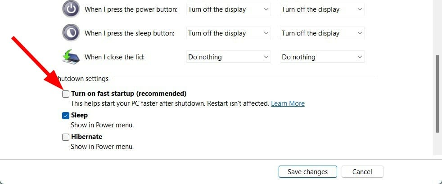Screen dimensions: 442x184
Task: Click the vertical scrollbar thumb
Action: [x=437, y=94]
